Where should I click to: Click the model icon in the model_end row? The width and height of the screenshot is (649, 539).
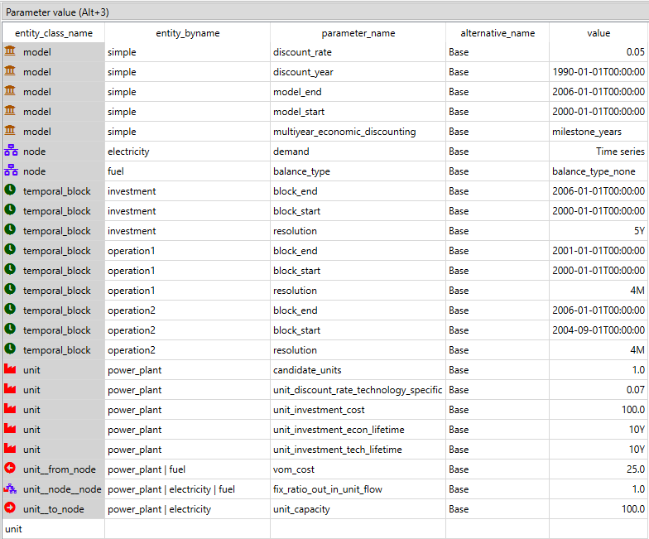[x=10, y=91]
